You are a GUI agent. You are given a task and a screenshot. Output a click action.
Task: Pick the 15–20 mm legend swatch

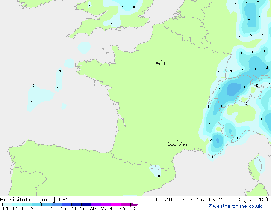pyautogui.click(x=66, y=204)
